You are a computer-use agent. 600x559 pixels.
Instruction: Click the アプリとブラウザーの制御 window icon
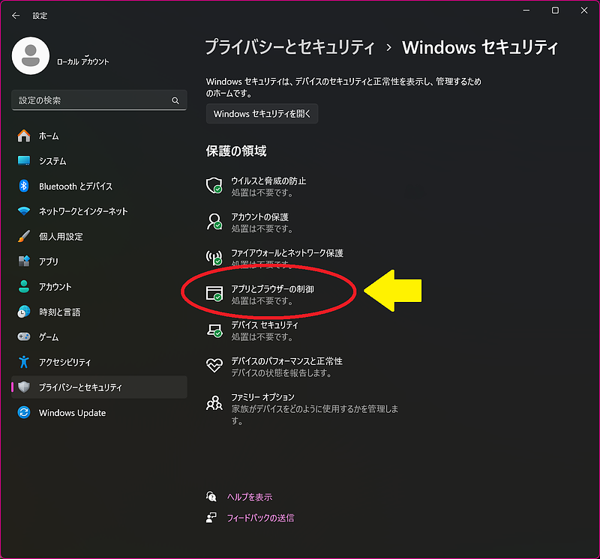pos(214,294)
